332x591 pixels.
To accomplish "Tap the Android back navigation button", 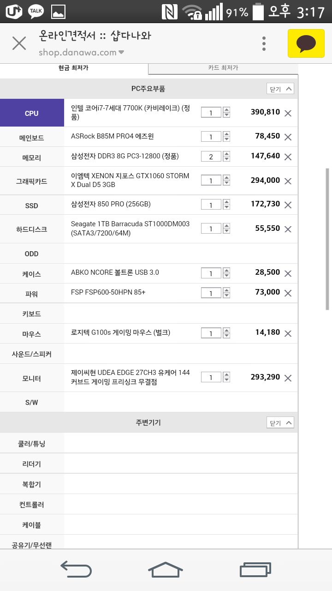I will coord(76,569).
